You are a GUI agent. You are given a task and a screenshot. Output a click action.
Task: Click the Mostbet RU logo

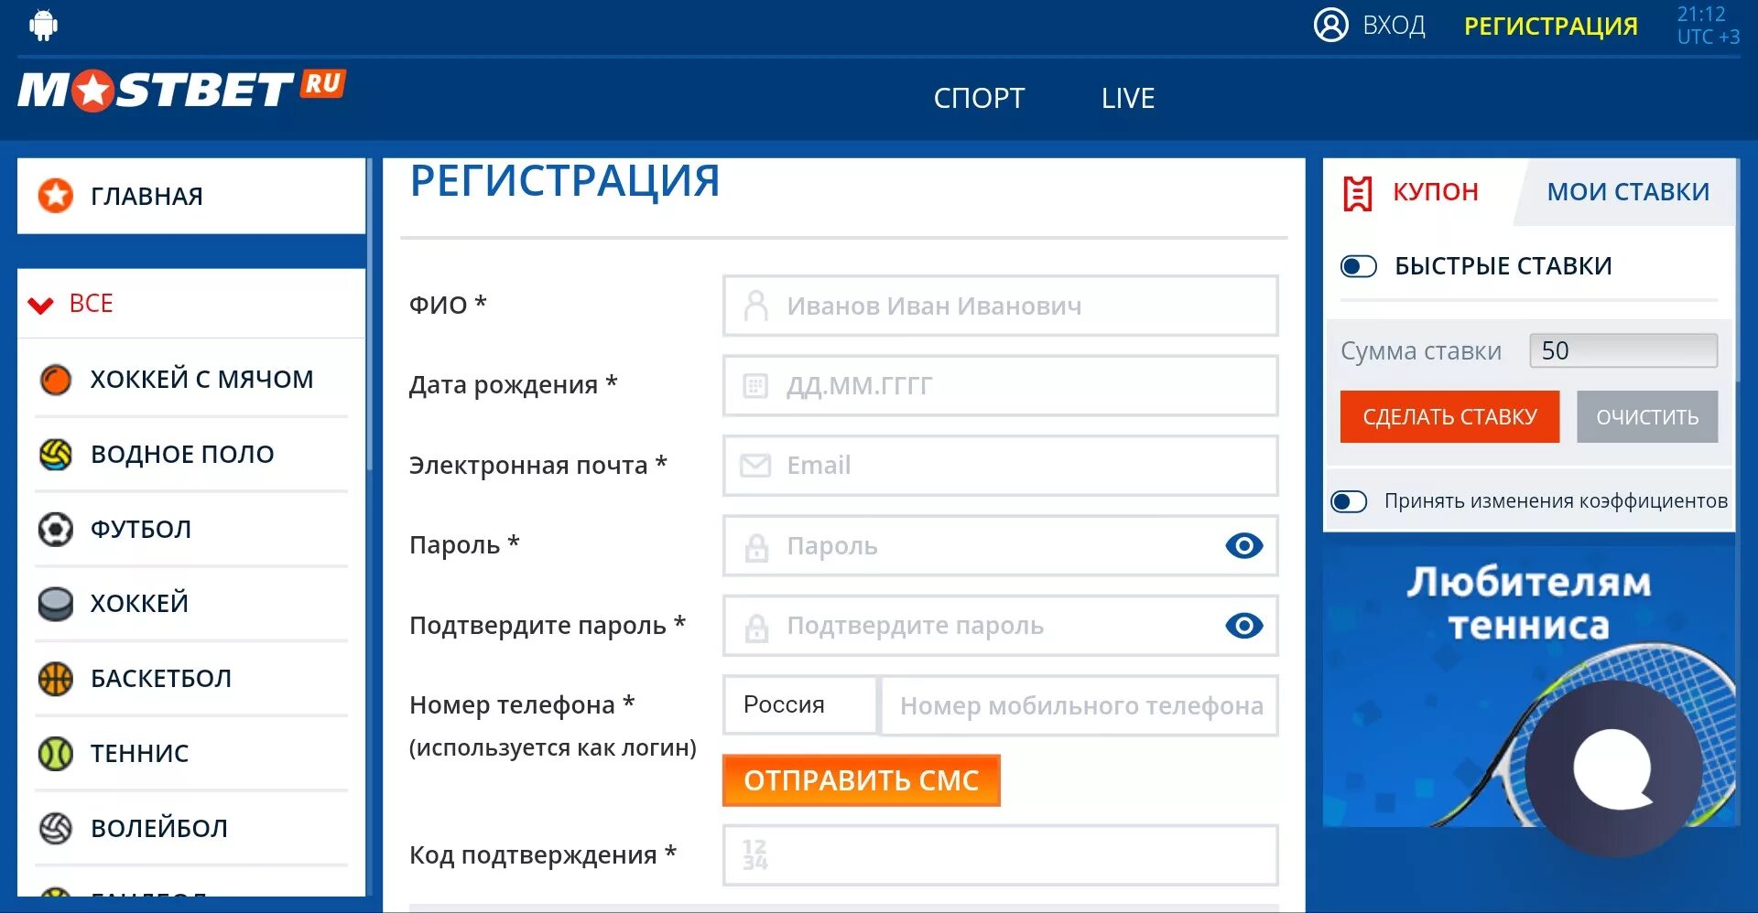tap(181, 91)
